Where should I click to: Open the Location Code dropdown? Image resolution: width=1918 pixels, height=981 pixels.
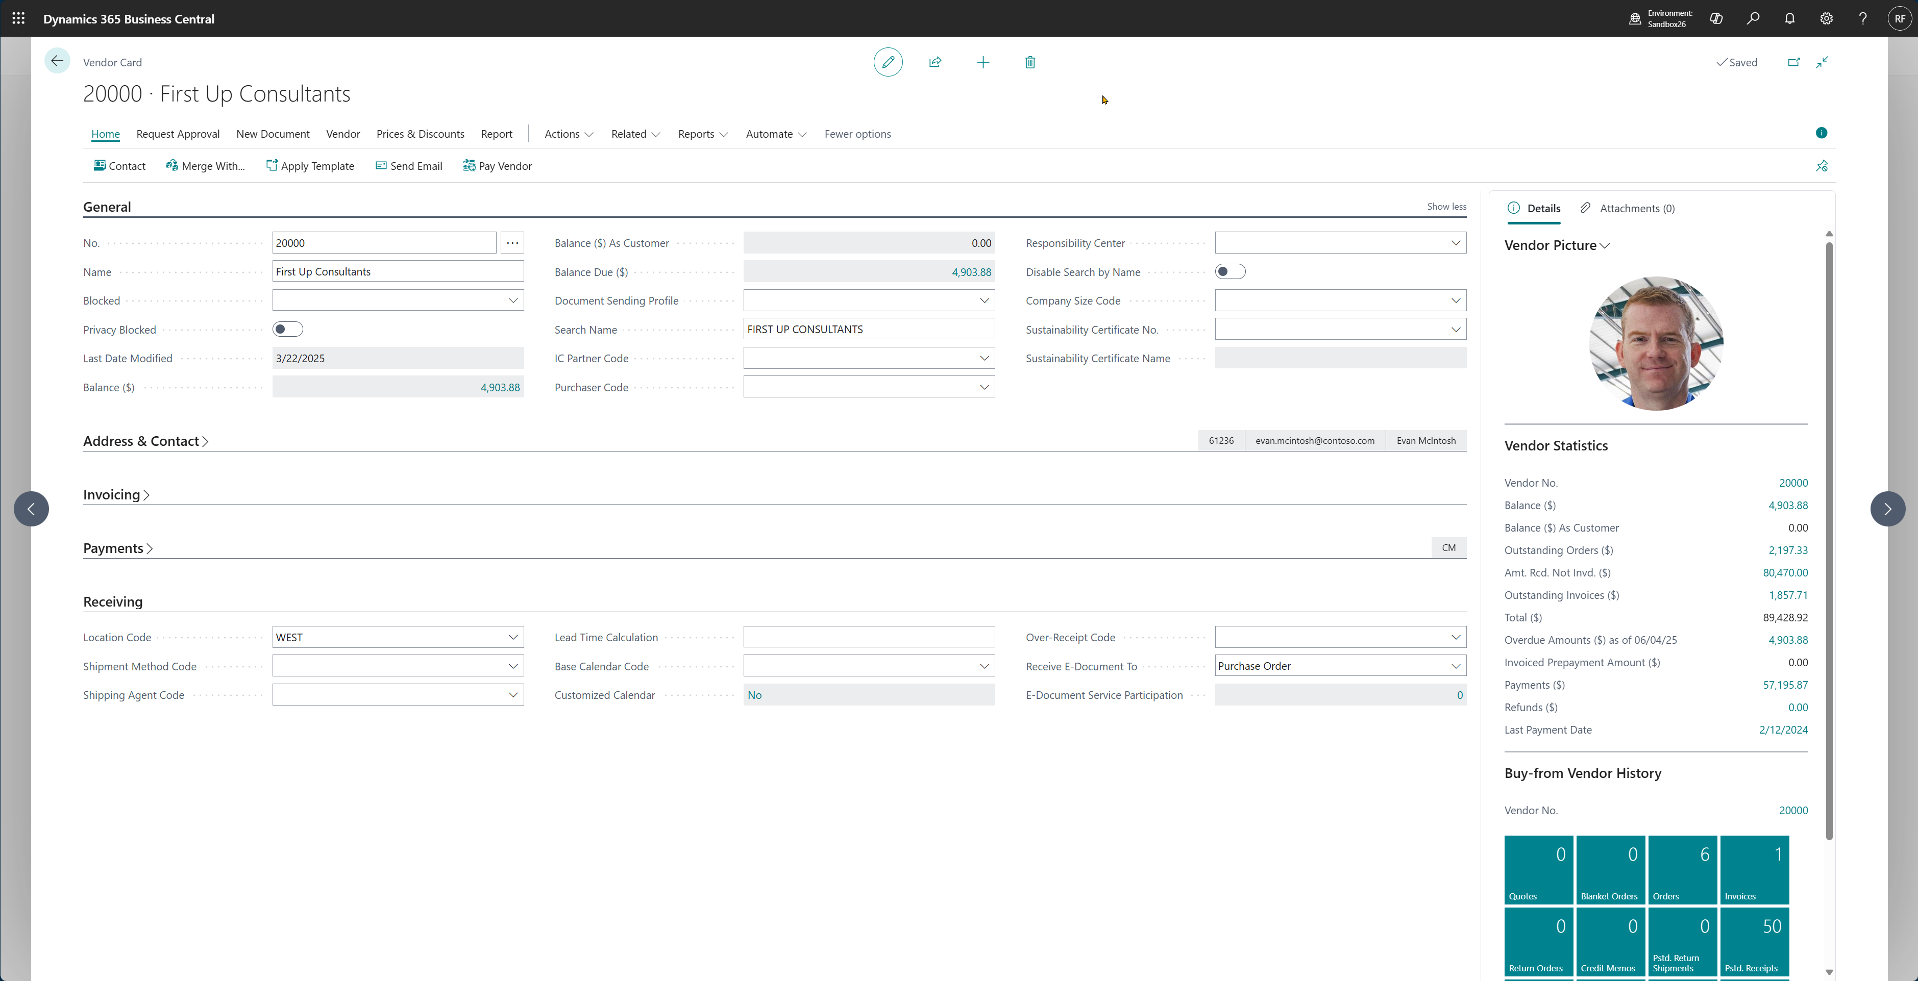click(x=512, y=637)
